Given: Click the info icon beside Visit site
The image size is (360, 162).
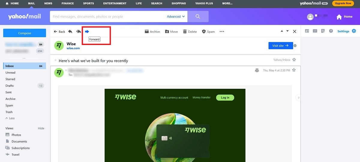Looking at the screenshot, I should click(295, 46).
